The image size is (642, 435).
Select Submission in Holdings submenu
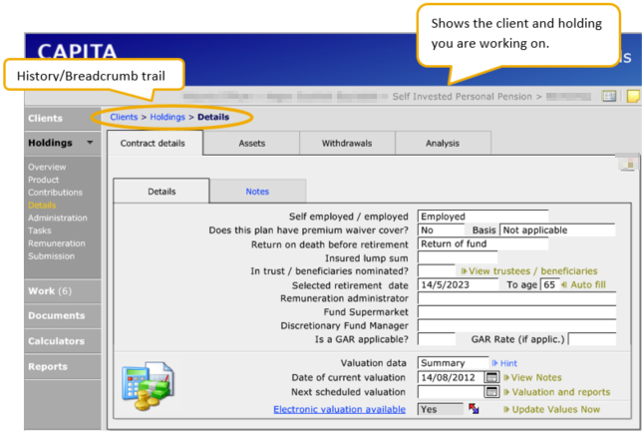pos(51,256)
